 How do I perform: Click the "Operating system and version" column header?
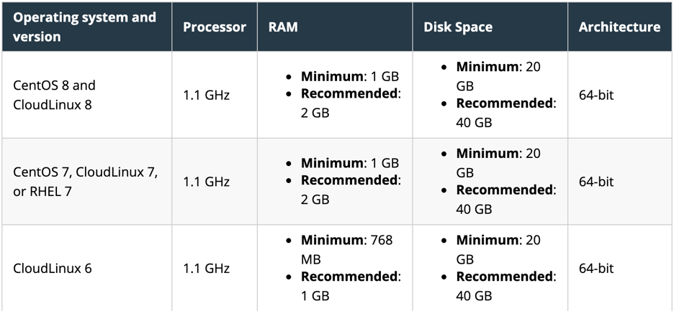tap(84, 27)
